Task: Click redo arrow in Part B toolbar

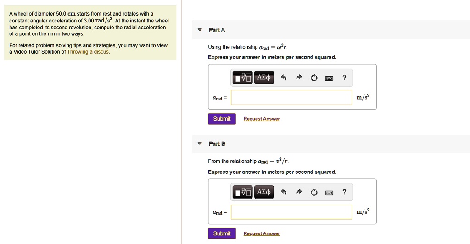Action: point(299,193)
